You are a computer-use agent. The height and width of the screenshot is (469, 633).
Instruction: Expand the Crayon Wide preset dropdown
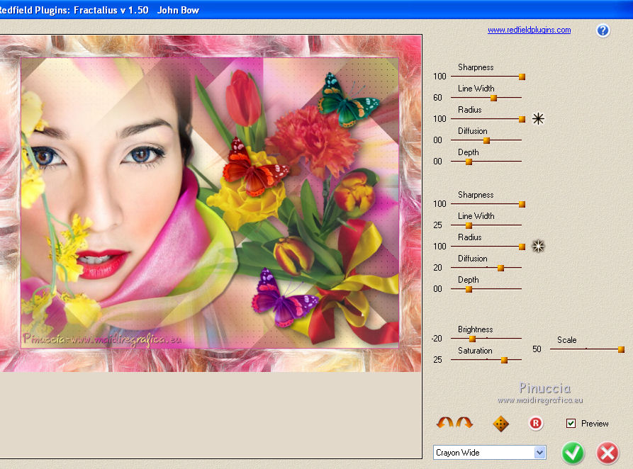[539, 453]
